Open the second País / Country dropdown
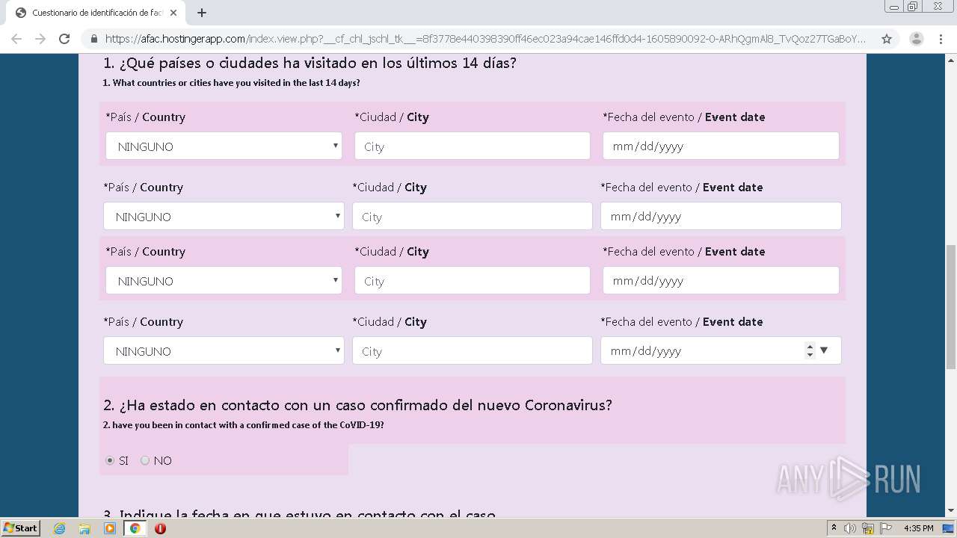Viewport: 957px width, 538px height. tap(224, 216)
